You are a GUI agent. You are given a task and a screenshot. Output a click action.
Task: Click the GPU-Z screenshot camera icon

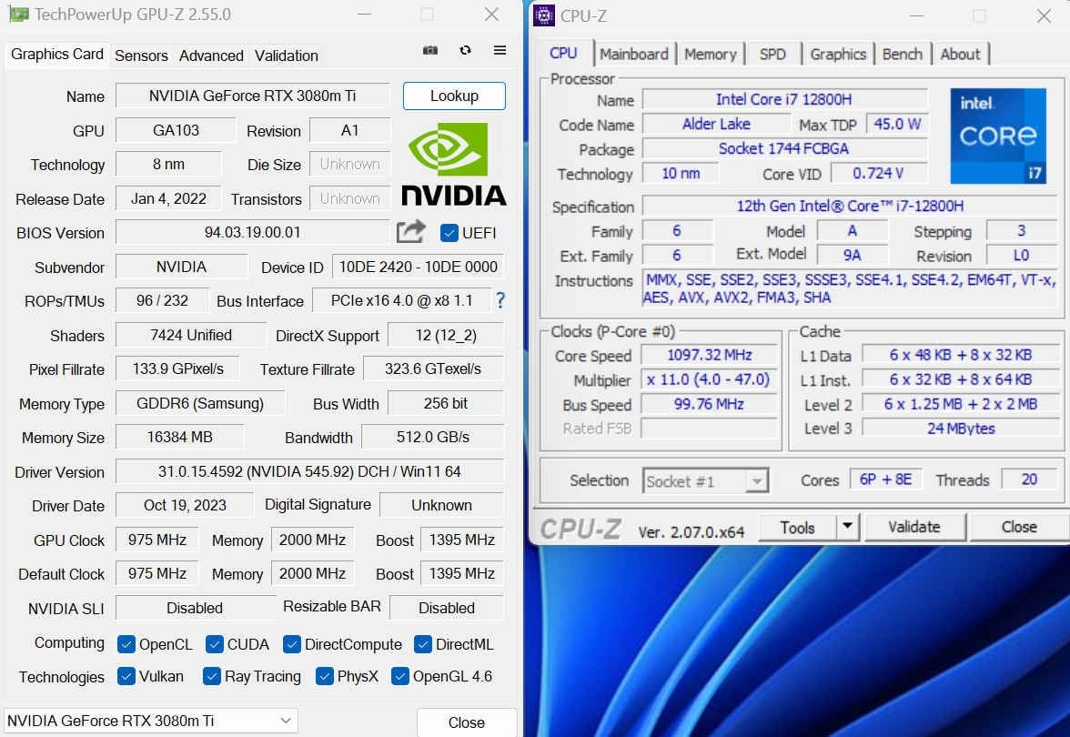tap(429, 51)
